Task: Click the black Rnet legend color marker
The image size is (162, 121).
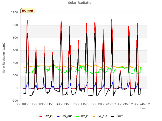Action: tap(113, 116)
